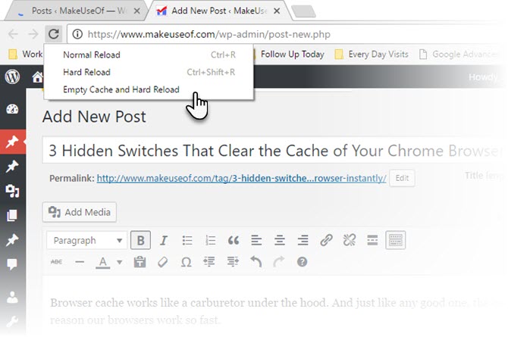Open the Paragraph format dropdown
508x337 pixels.
(x=86, y=241)
